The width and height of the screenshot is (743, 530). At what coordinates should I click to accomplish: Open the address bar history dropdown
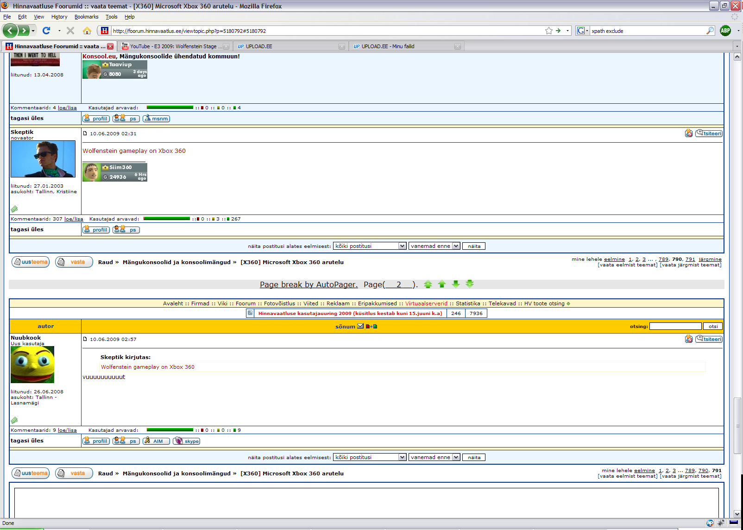567,31
